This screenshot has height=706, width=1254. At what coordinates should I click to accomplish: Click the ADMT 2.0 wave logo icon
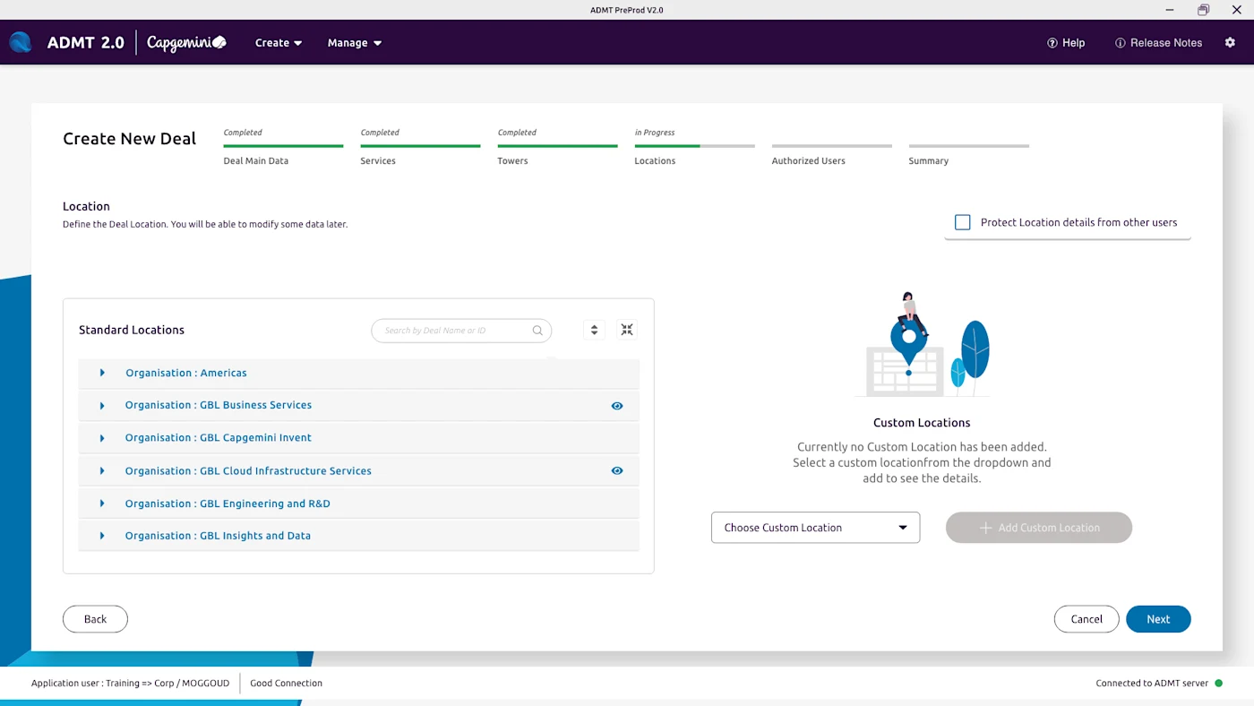click(x=21, y=42)
